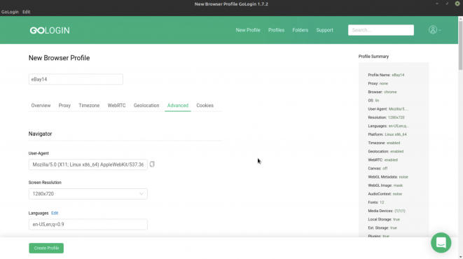Open the user account avatar menu
Image resolution: width=463 pixels, height=259 pixels.
[x=435, y=30]
